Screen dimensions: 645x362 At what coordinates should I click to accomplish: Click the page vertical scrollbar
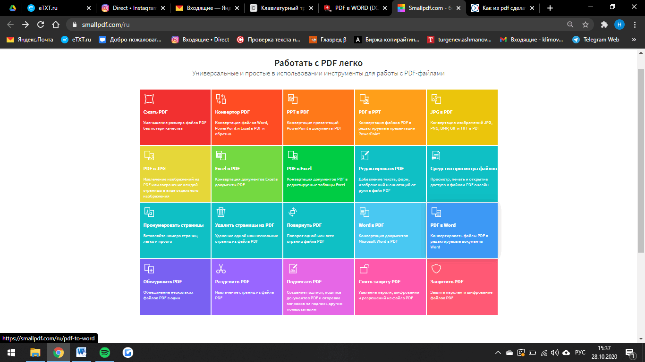coord(641,160)
